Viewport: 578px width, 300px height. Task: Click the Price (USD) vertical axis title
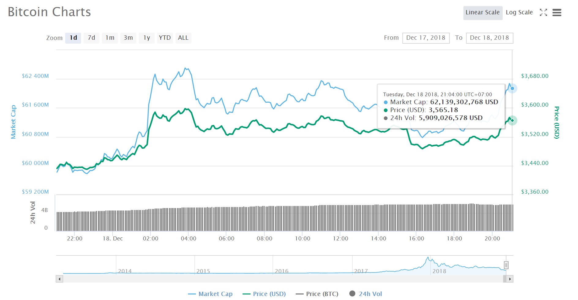(557, 123)
